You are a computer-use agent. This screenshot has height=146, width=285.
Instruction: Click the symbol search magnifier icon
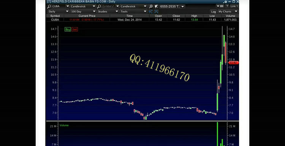tap(49, 6)
